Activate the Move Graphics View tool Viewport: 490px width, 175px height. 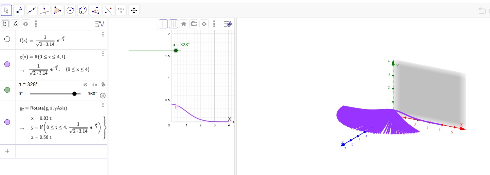134,10
